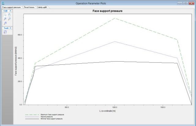Switch to the Face support pressure tab
The width and height of the screenshot is (196, 126).
point(11,7)
